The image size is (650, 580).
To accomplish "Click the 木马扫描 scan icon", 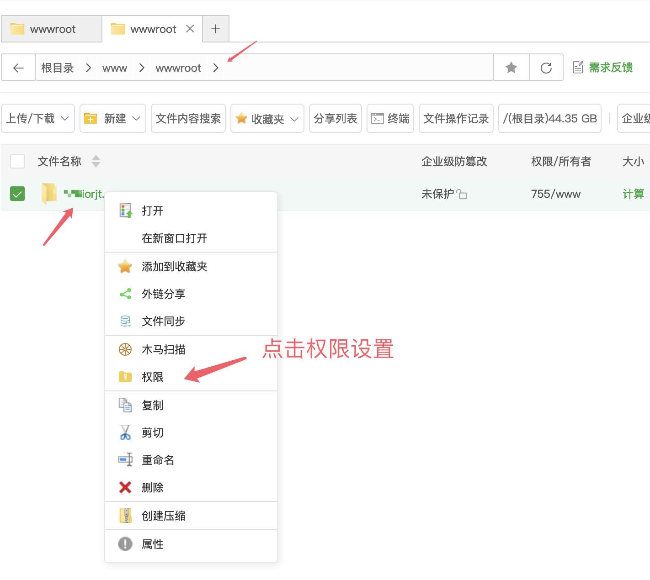I will [125, 349].
